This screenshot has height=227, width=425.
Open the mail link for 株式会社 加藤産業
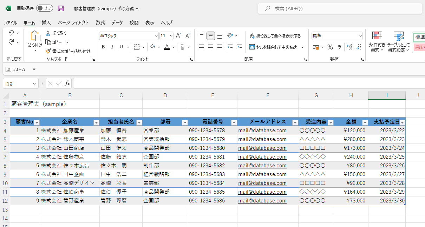click(262, 131)
